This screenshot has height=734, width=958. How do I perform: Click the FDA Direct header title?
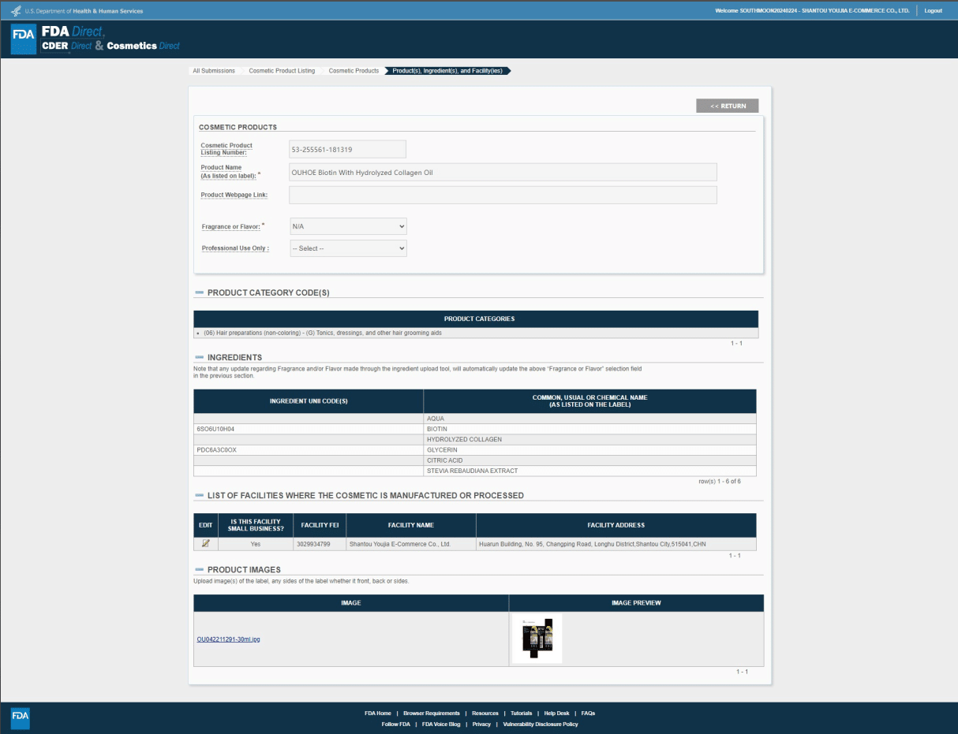tap(72, 32)
